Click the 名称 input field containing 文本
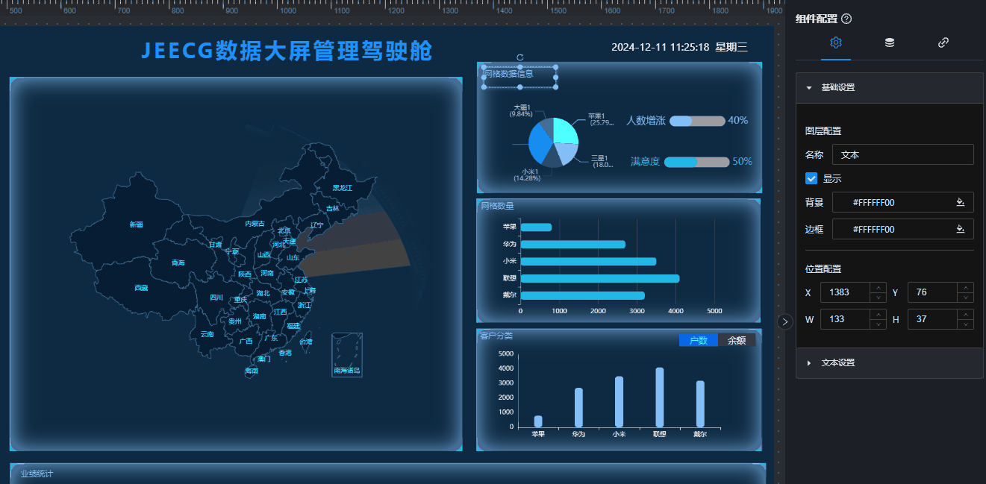Screen dimensions: 986x484 pos(903,154)
